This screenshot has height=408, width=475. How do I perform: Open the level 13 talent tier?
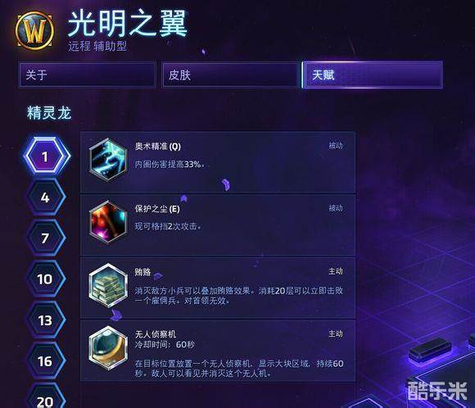pos(46,320)
